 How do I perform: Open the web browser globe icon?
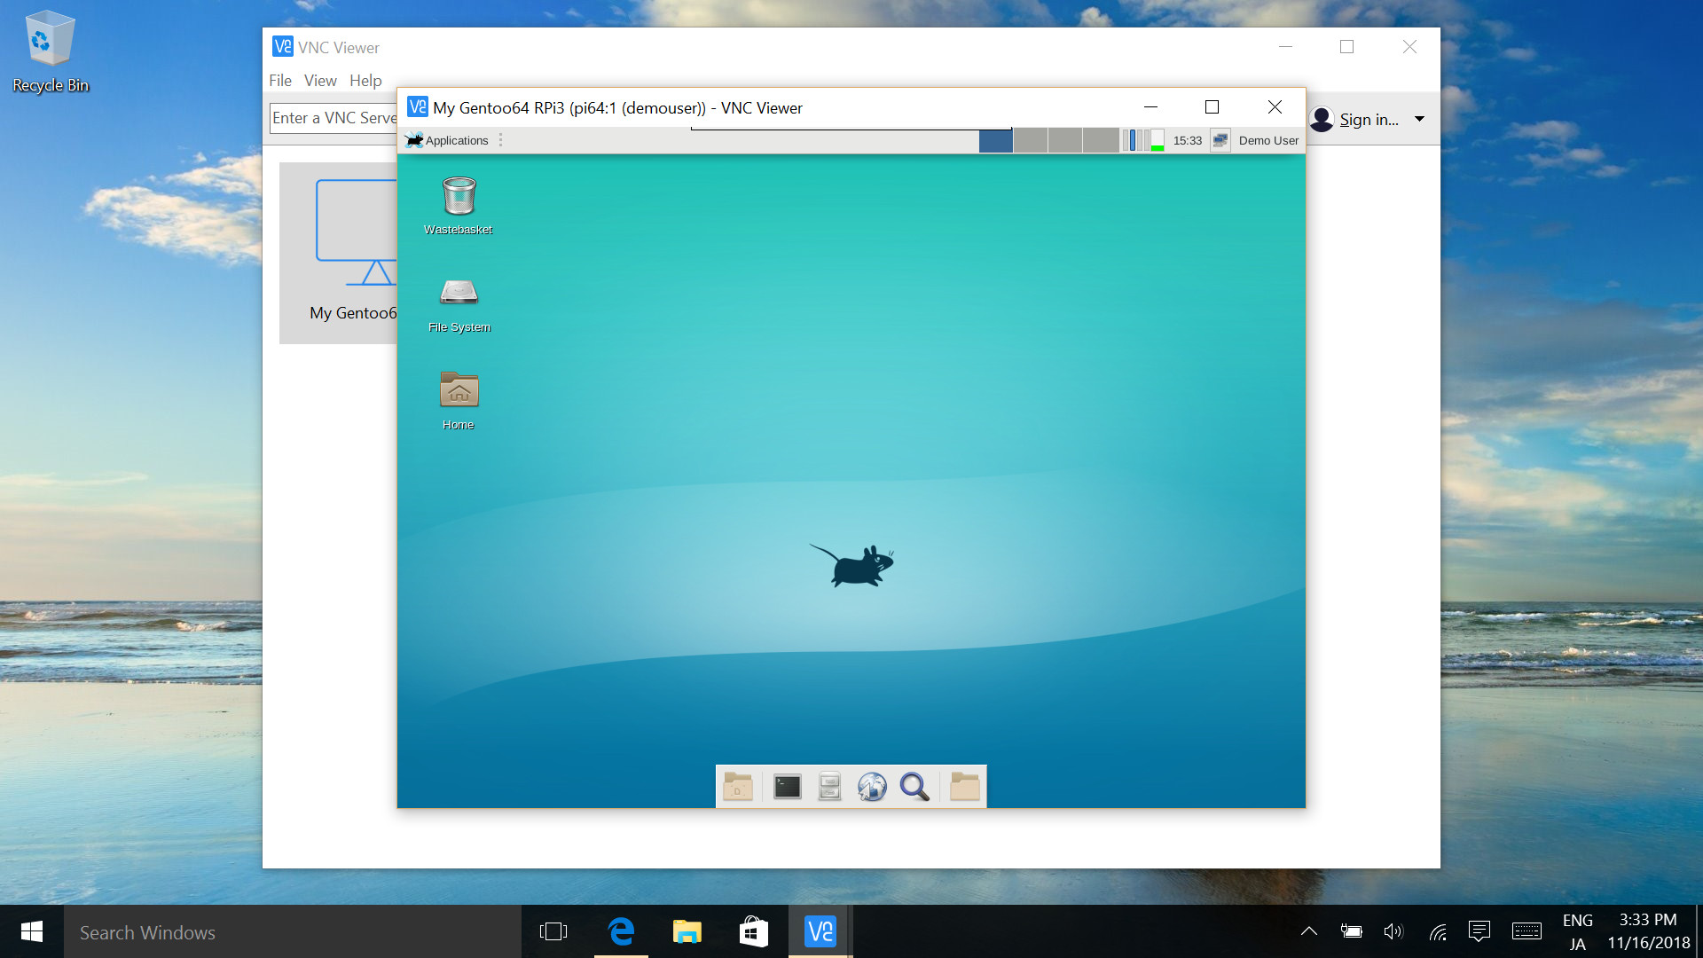[872, 787]
